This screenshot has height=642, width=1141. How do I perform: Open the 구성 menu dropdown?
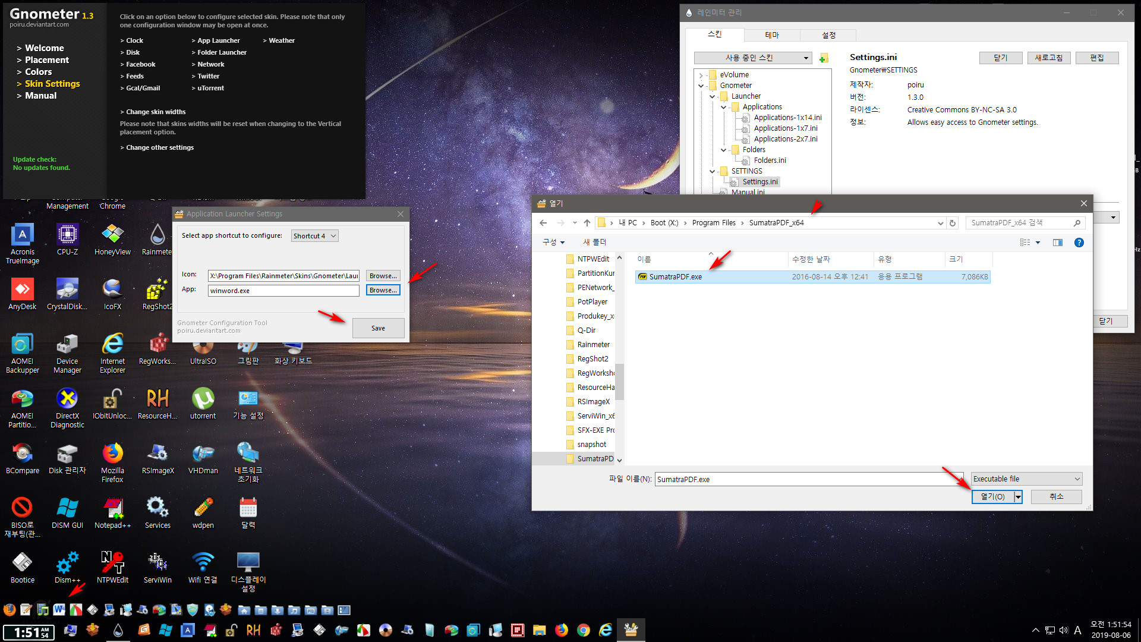tap(553, 243)
